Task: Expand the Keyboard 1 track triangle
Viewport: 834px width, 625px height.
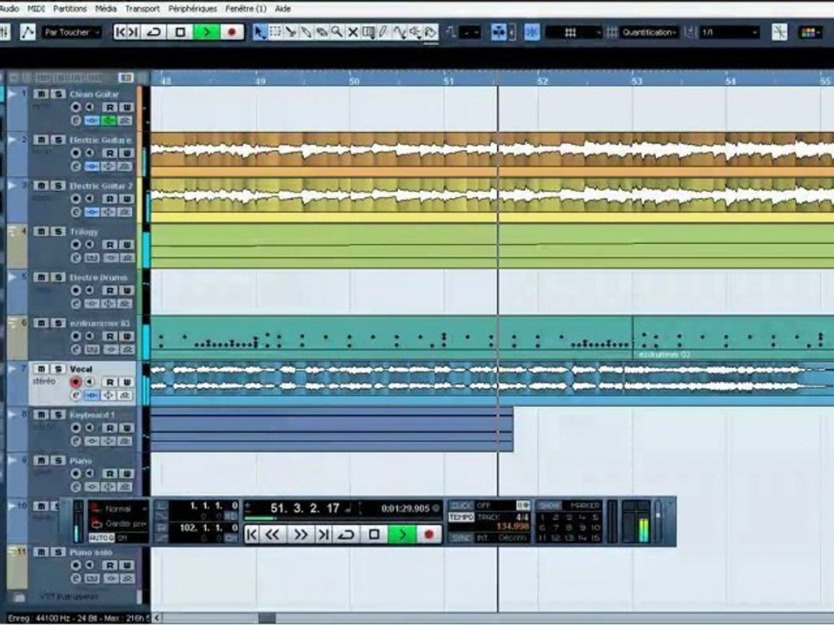Action: tap(11, 415)
